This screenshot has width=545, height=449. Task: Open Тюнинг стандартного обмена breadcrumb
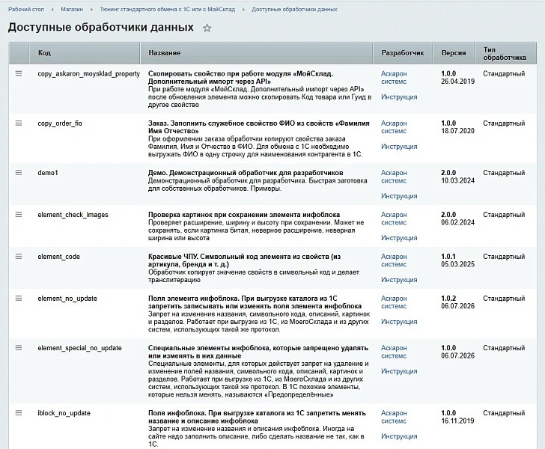[x=168, y=10]
